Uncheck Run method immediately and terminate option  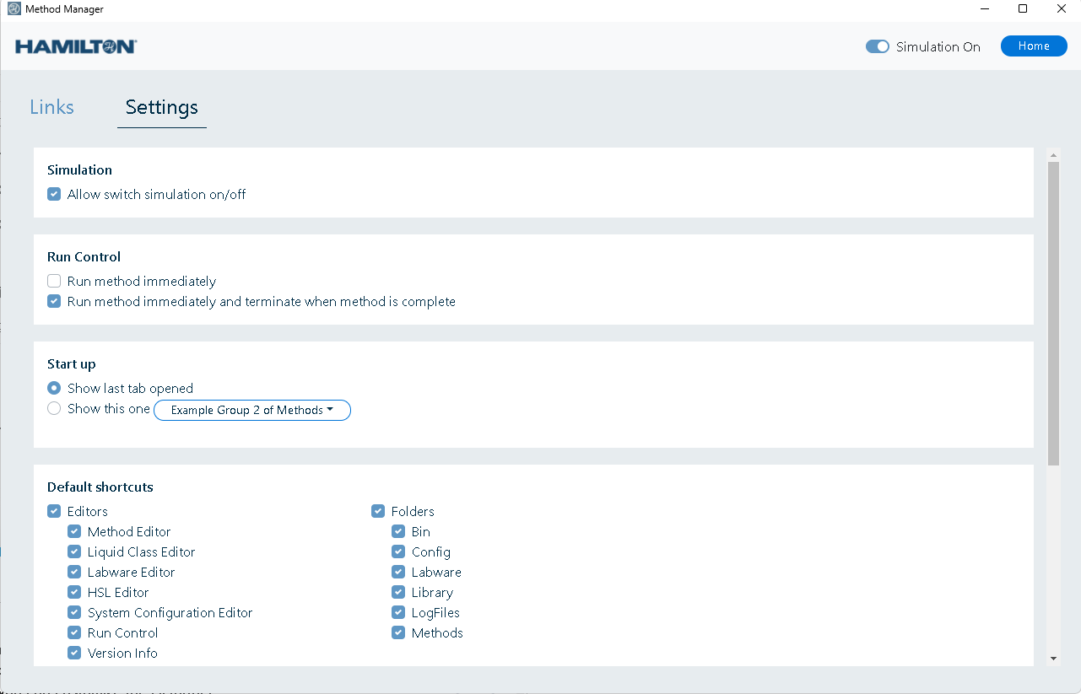pyautogui.click(x=54, y=301)
